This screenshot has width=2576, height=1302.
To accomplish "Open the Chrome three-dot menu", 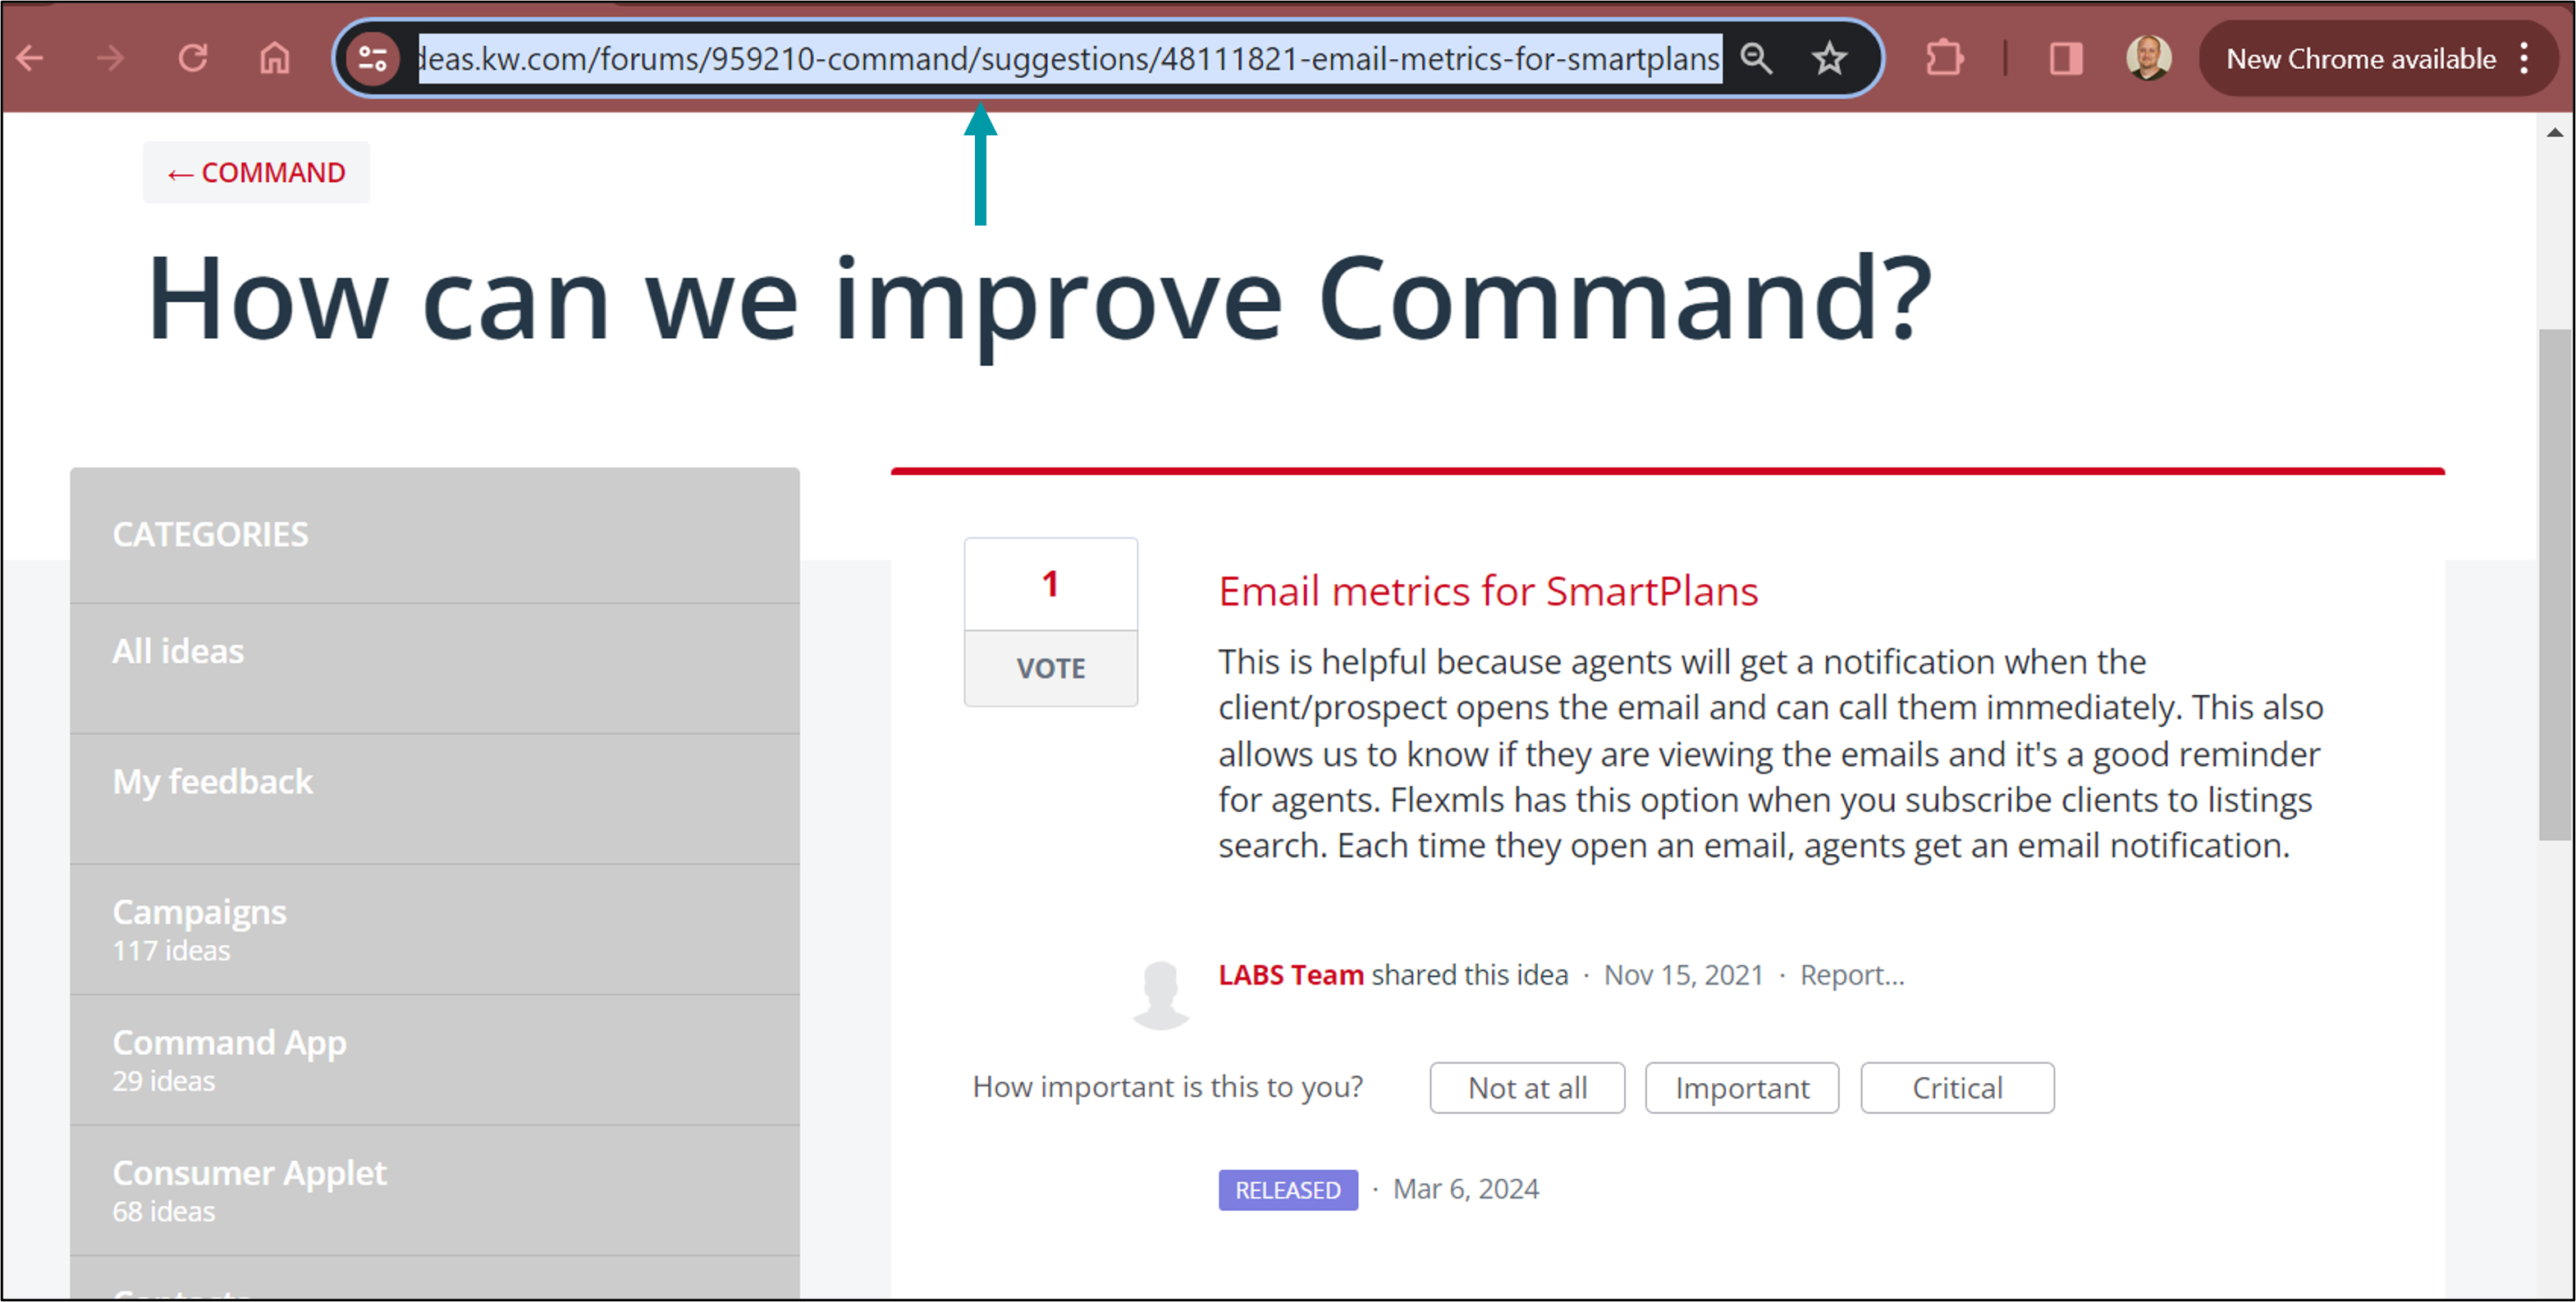I will pyautogui.click(x=2524, y=58).
